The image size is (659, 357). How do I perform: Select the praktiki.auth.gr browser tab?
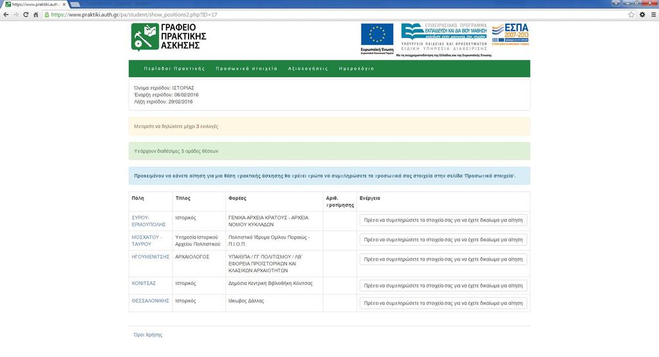click(x=35, y=5)
